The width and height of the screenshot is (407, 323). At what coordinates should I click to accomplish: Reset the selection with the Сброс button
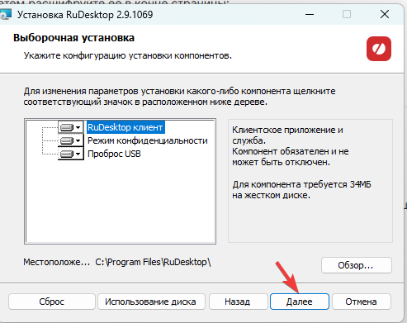click(52, 302)
